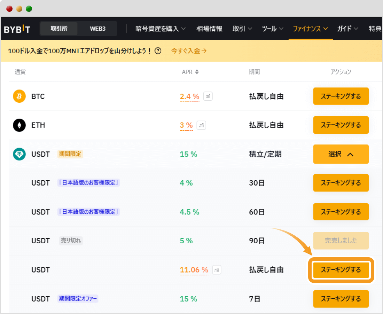Expand the 取引 dropdown menu

[x=242, y=29]
